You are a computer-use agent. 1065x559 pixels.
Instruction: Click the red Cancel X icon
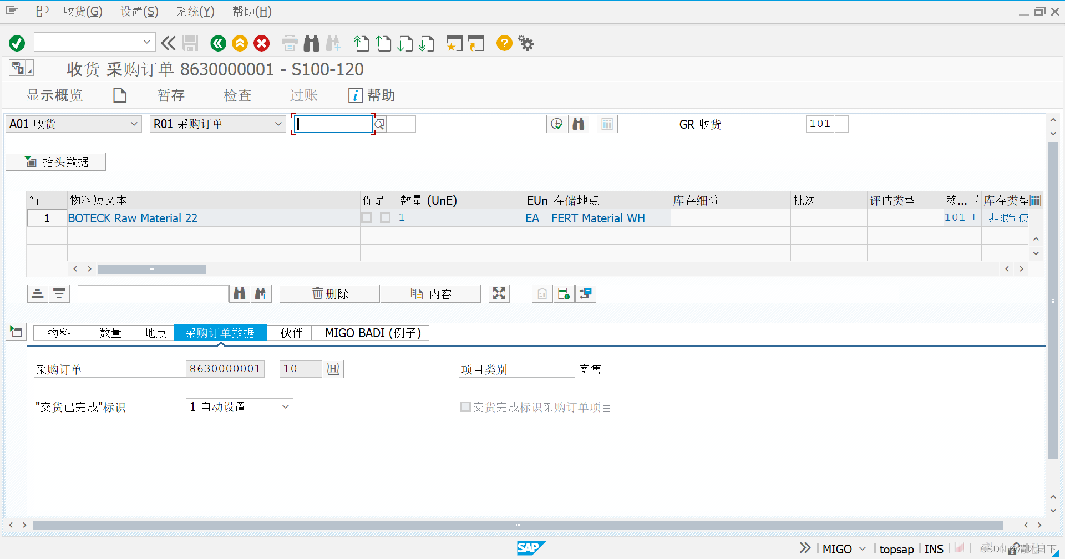[x=262, y=43]
